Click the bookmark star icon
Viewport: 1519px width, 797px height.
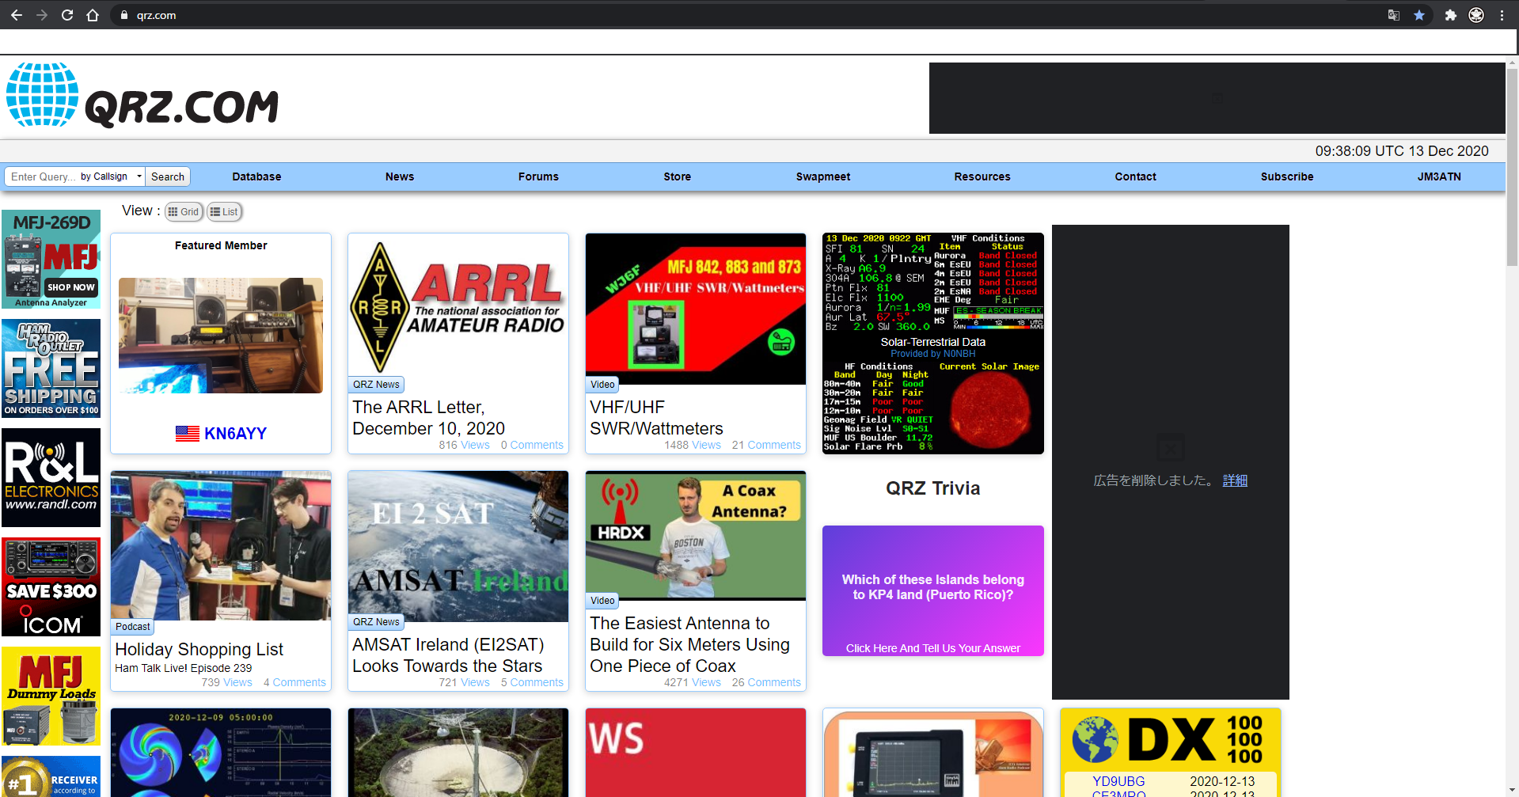coord(1418,15)
